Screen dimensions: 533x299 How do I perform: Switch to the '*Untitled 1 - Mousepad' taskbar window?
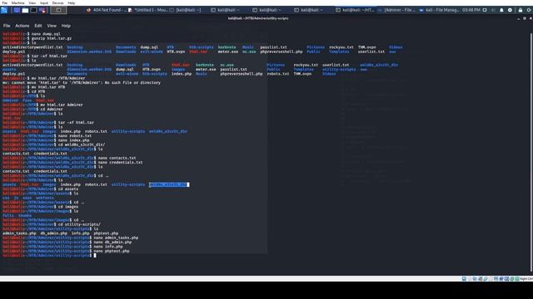pyautogui.click(x=148, y=10)
